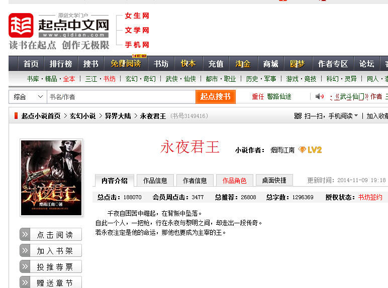Open 圆梦 in the main navigation
388x288 pixels.
(x=298, y=64)
